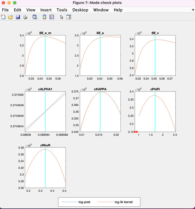Image resolution: width=195 pixels, height=209 pixels.
Task: Open the Desktop menu
Action: coord(80,10)
